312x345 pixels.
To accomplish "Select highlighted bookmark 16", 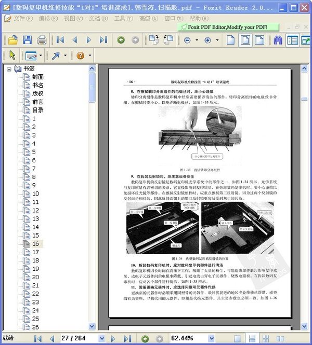I will 35,244.
